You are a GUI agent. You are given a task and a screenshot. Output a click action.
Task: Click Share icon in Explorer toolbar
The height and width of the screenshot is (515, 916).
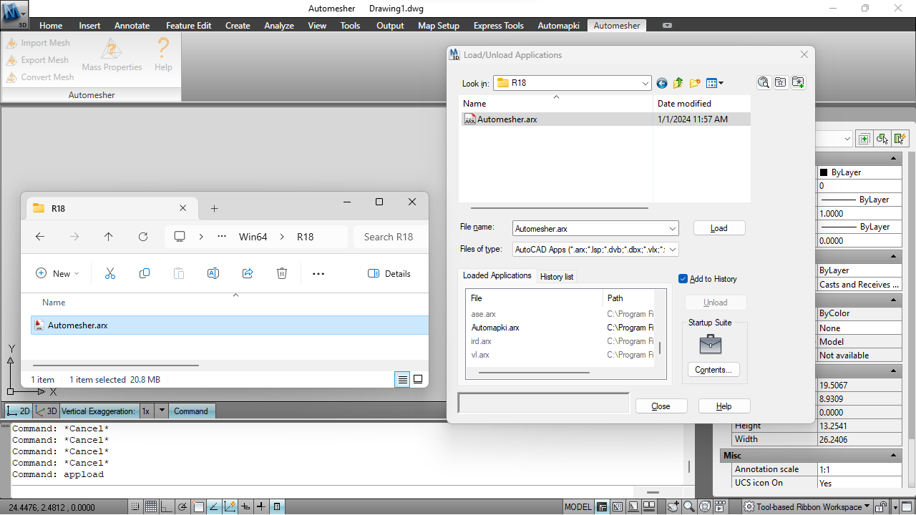(248, 273)
